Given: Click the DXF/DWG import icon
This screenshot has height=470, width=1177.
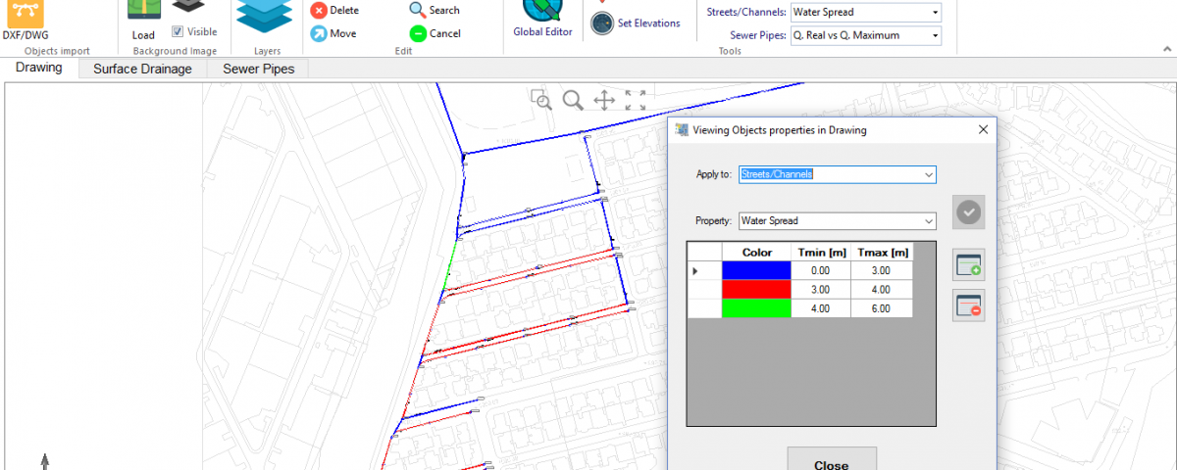Looking at the screenshot, I should tap(26, 14).
